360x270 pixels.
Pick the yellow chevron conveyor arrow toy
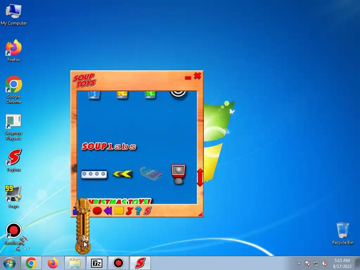(x=122, y=174)
